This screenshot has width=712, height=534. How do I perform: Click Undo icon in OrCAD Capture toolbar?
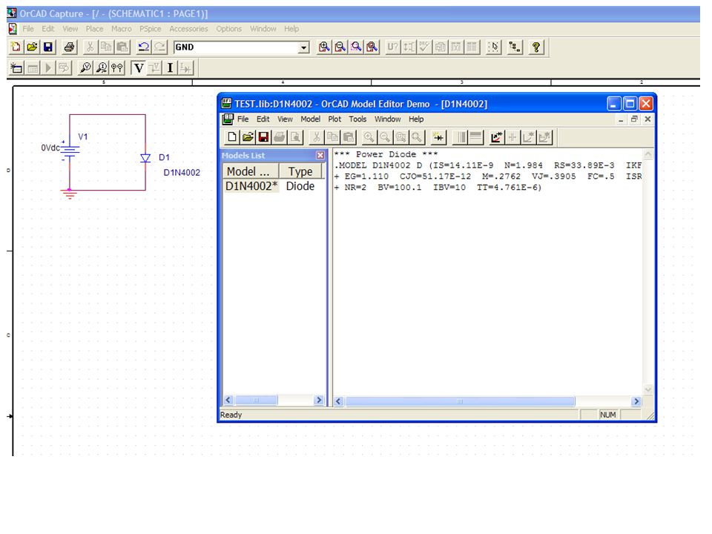143,47
